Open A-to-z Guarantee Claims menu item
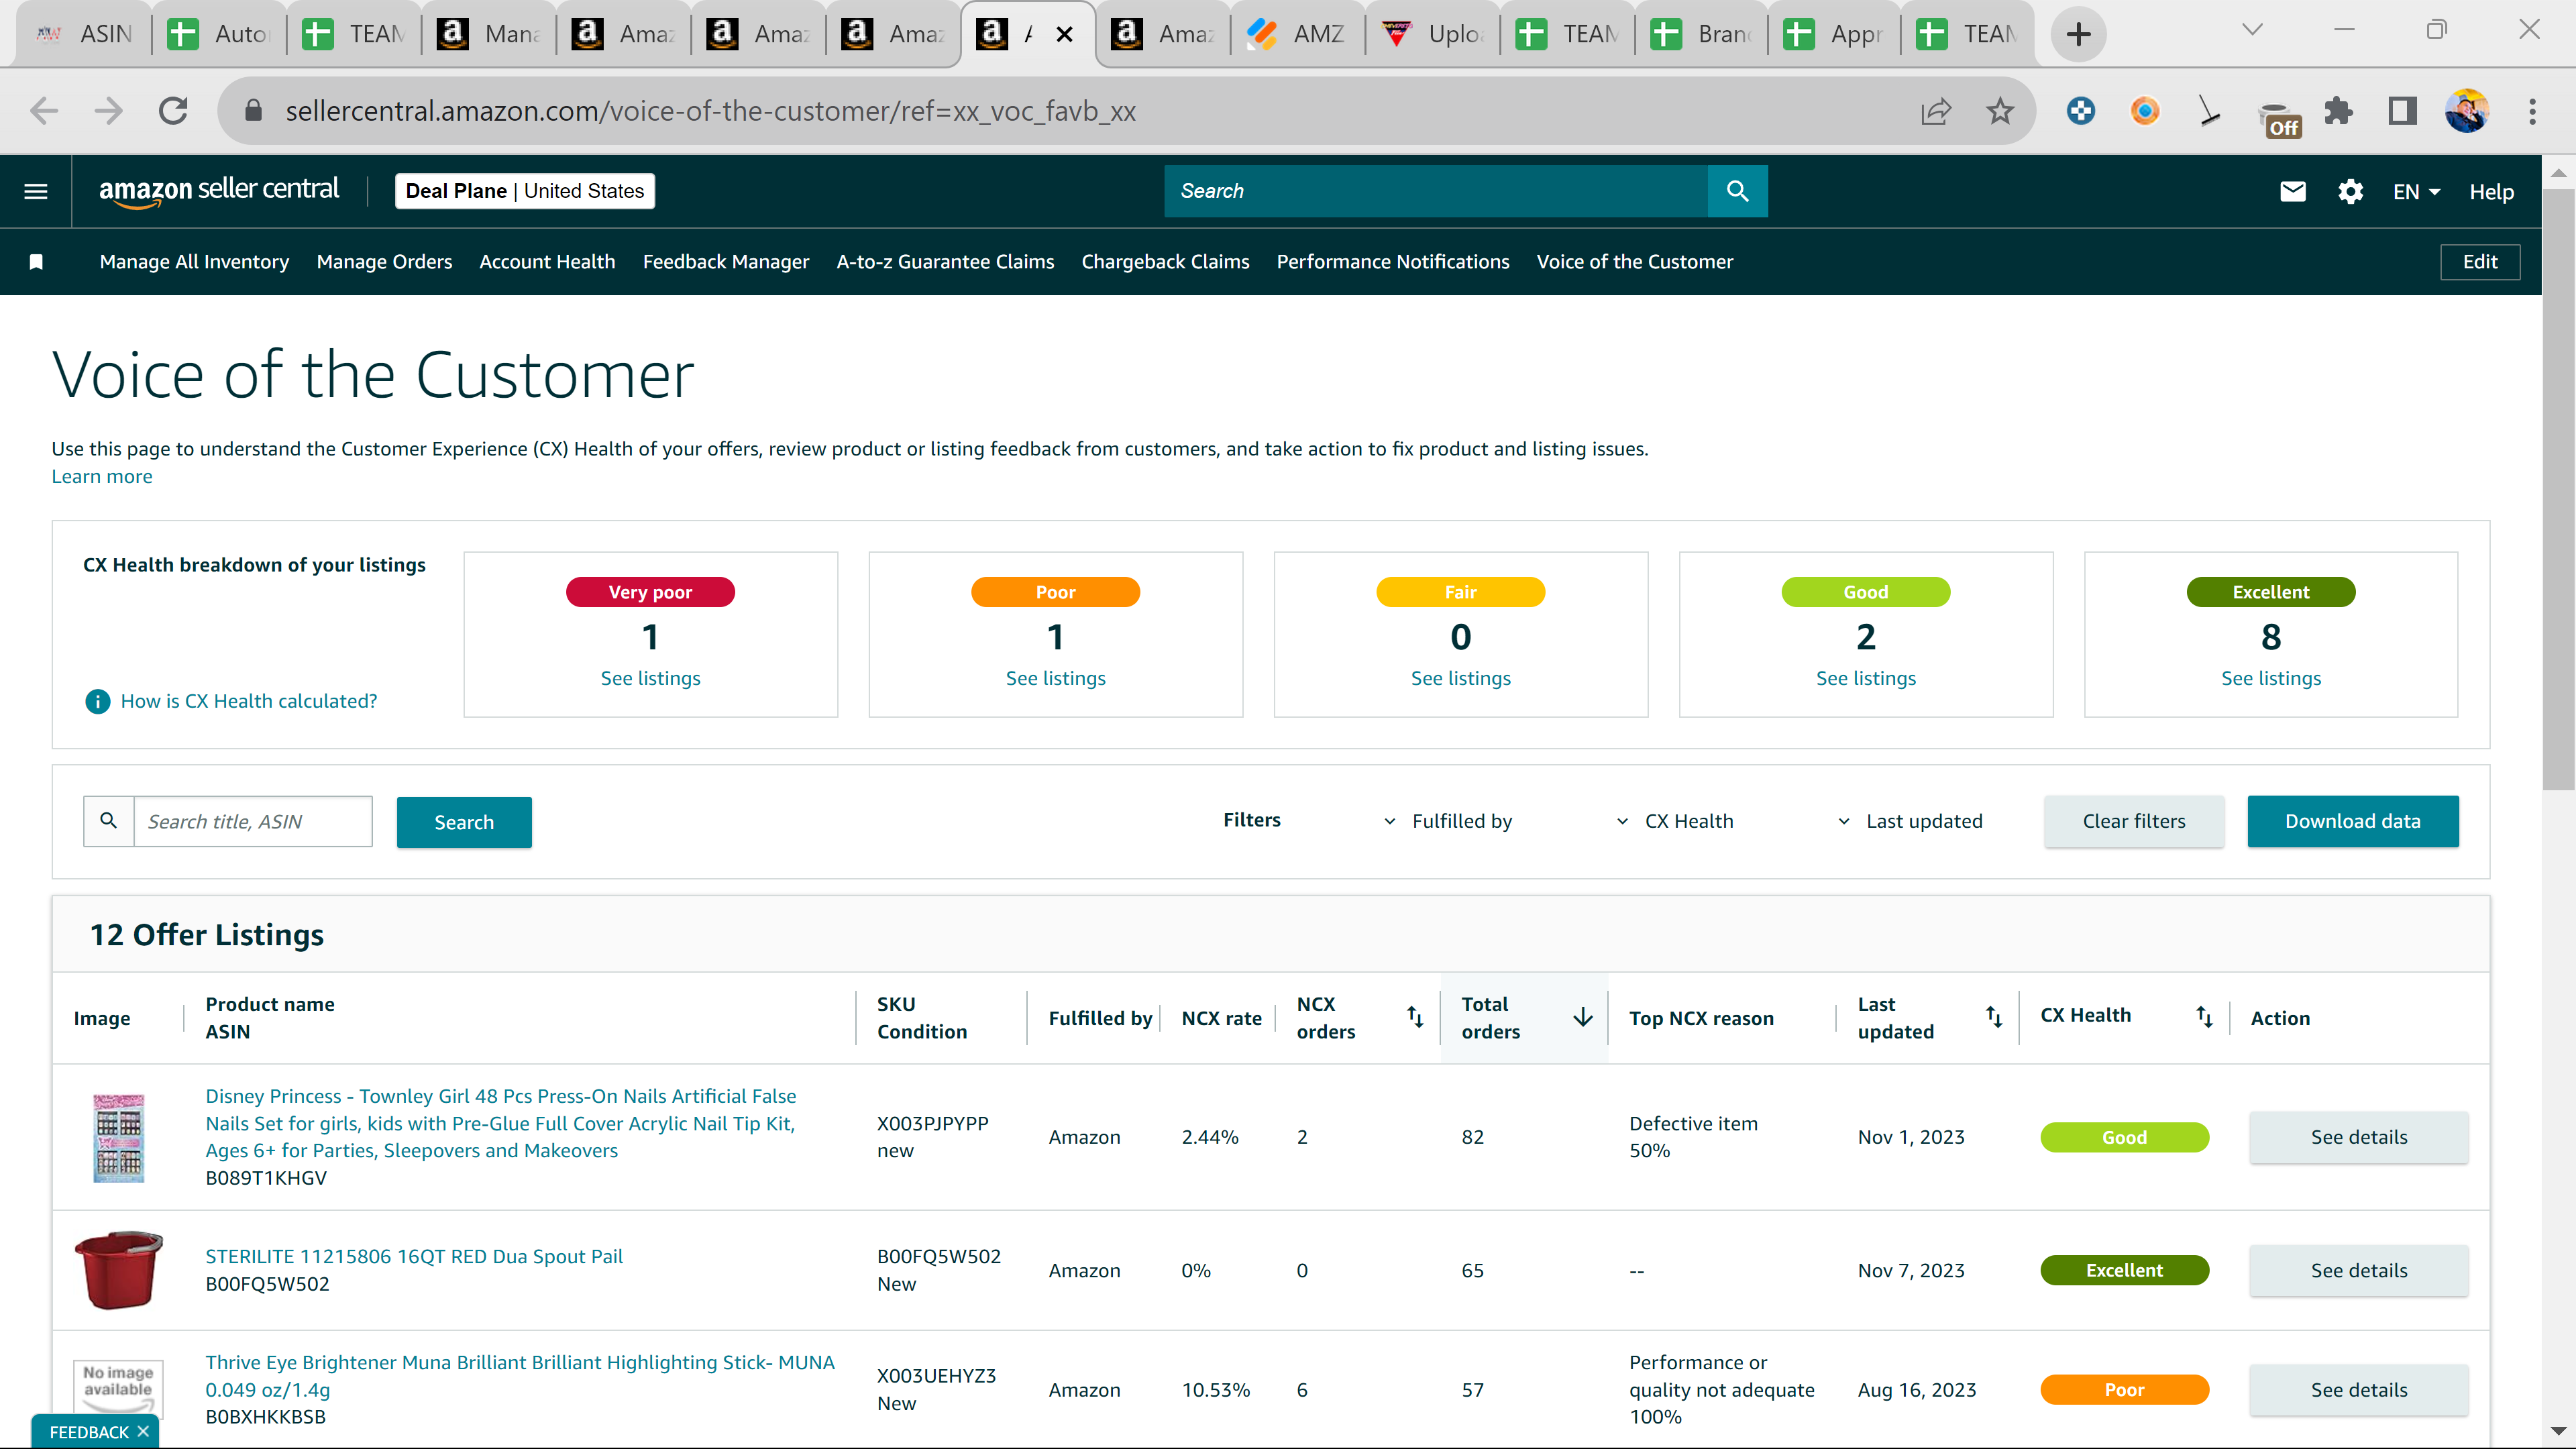Screen dimensions: 2576x1449 coord(945,262)
